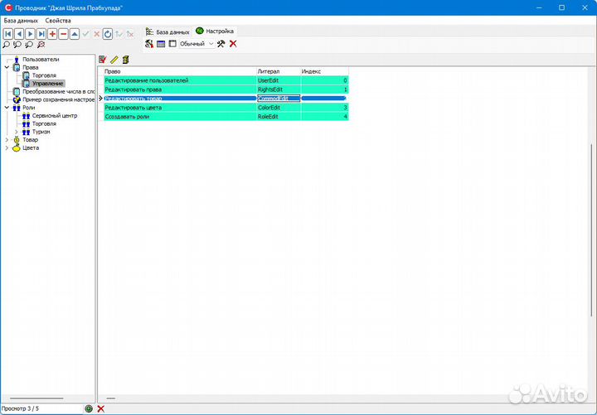Select row Создавать роли
This screenshot has width=597, height=415.
[x=226, y=117]
